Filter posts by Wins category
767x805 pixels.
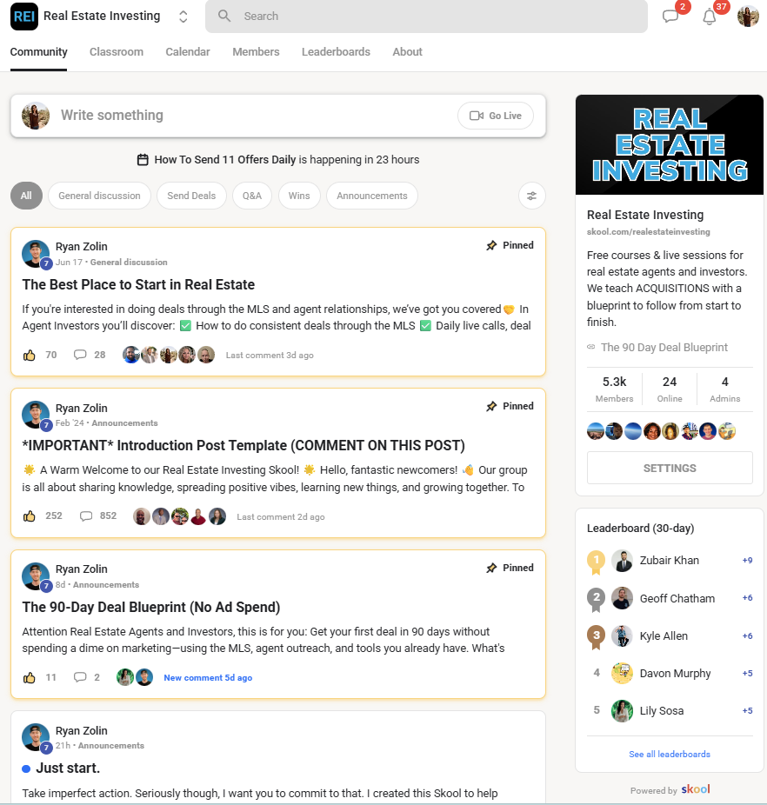coord(299,196)
